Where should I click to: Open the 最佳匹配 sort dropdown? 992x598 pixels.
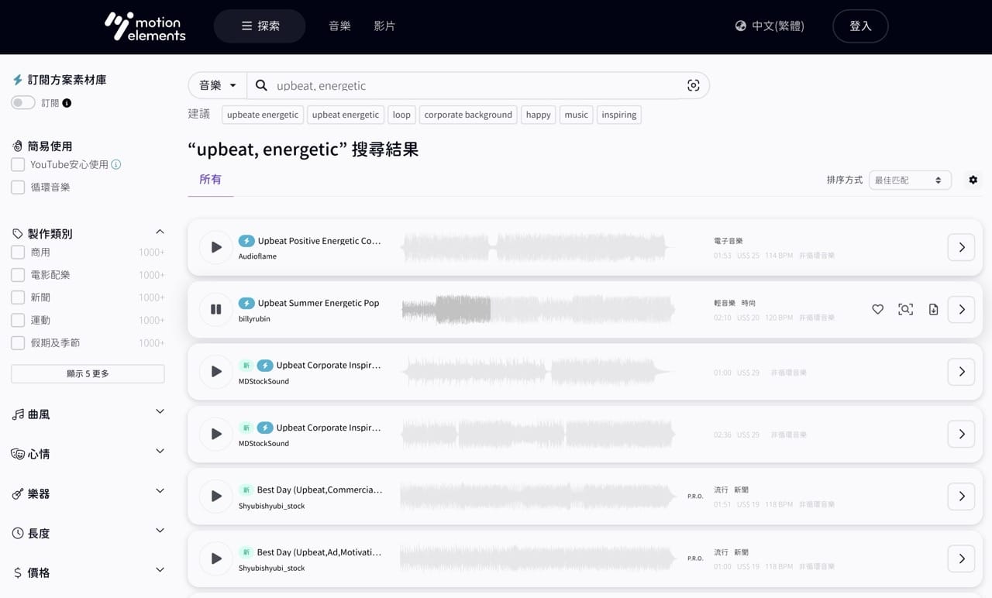click(910, 180)
